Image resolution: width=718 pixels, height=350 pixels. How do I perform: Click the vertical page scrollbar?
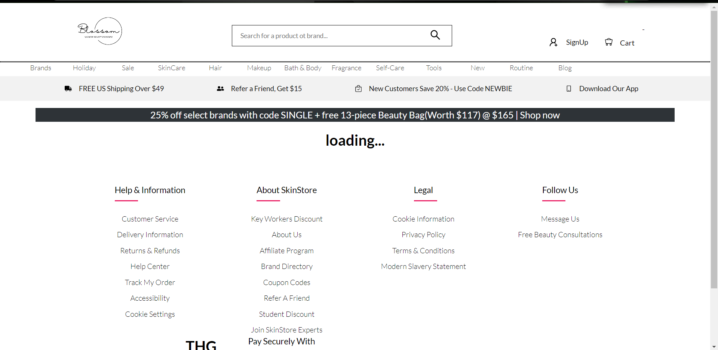click(x=714, y=149)
